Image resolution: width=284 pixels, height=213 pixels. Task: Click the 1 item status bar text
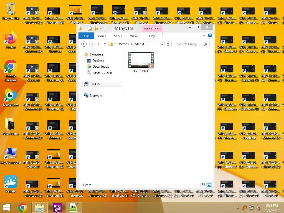87,185
